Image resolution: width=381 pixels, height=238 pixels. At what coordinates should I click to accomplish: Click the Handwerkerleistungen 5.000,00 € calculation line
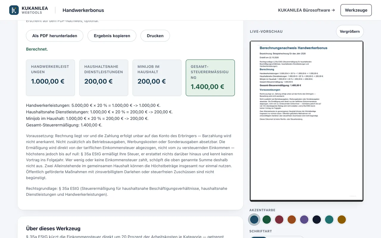[93, 105]
